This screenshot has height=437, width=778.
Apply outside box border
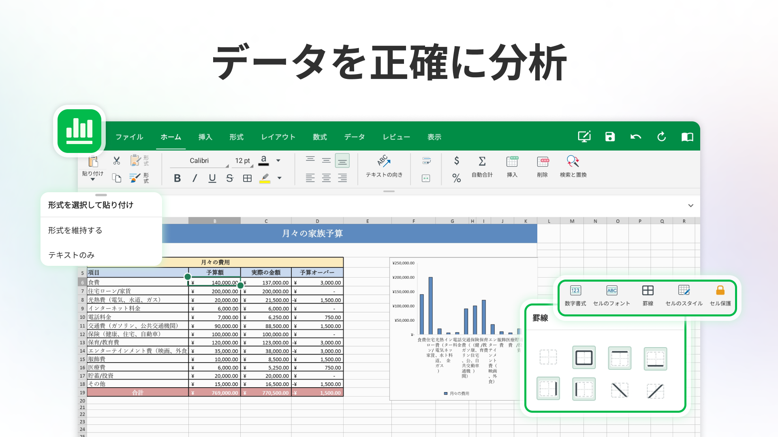pos(584,357)
